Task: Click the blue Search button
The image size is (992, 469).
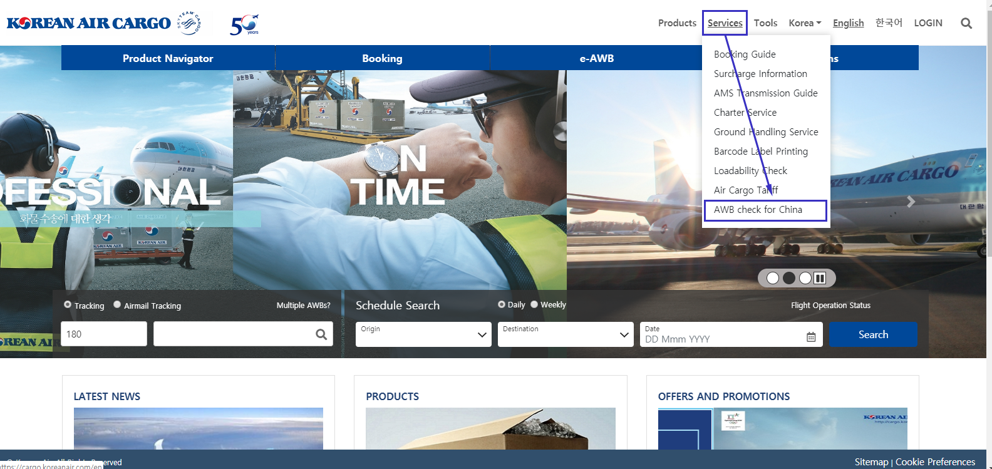Action: (873, 334)
